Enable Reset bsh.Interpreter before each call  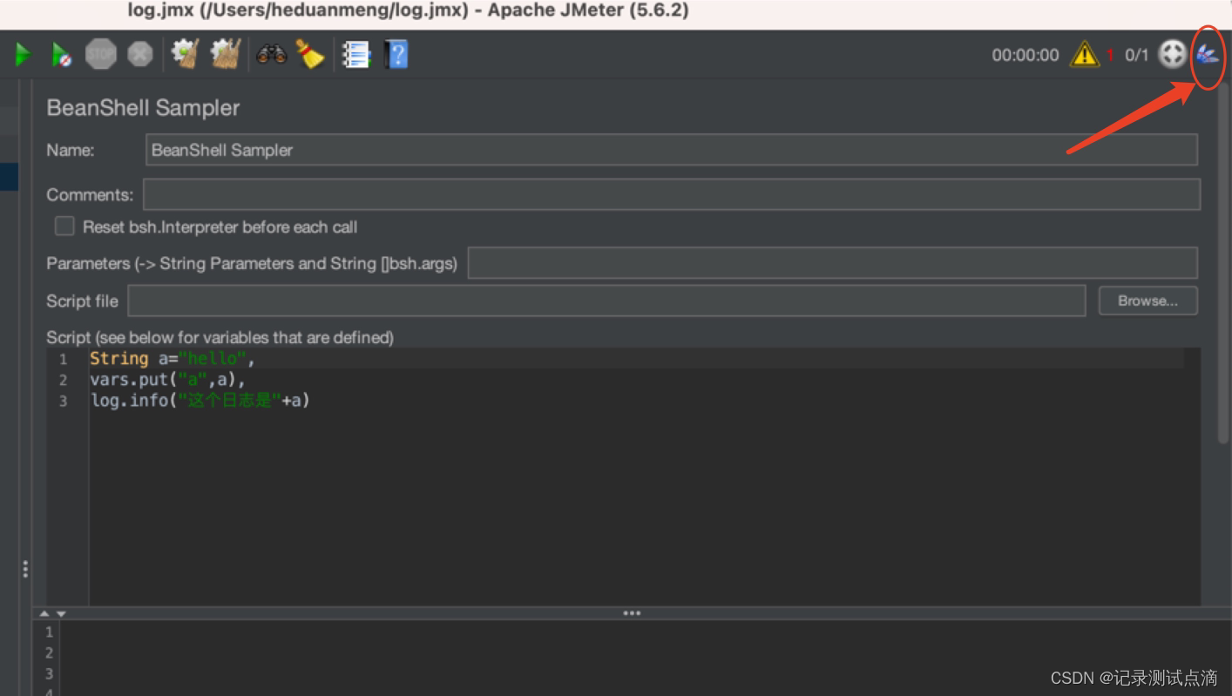(64, 226)
